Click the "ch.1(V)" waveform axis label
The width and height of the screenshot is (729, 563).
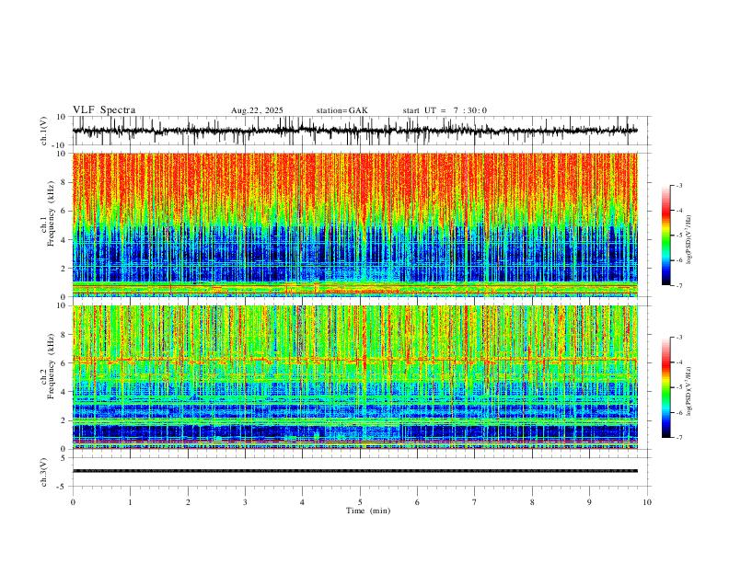(44, 131)
